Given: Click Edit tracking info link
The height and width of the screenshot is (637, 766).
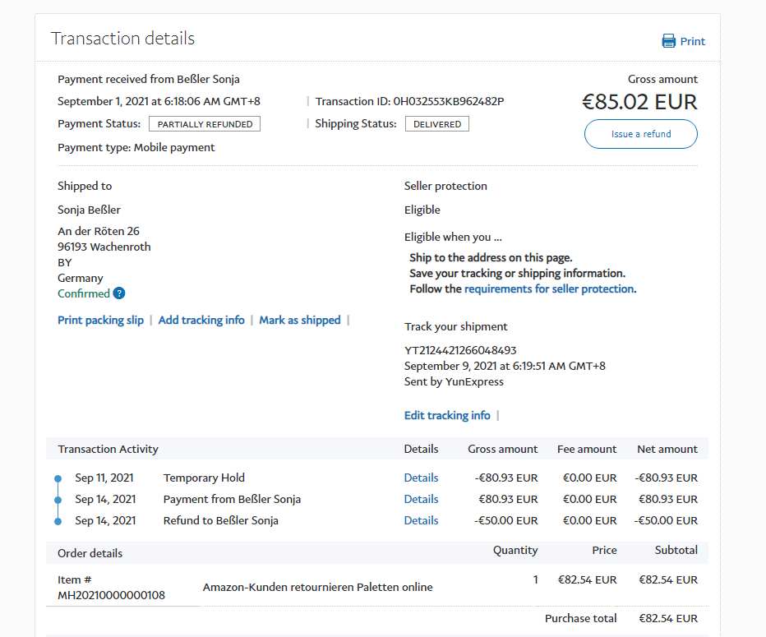Looking at the screenshot, I should [447, 415].
